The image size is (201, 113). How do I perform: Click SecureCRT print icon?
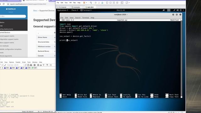click(35, 65)
